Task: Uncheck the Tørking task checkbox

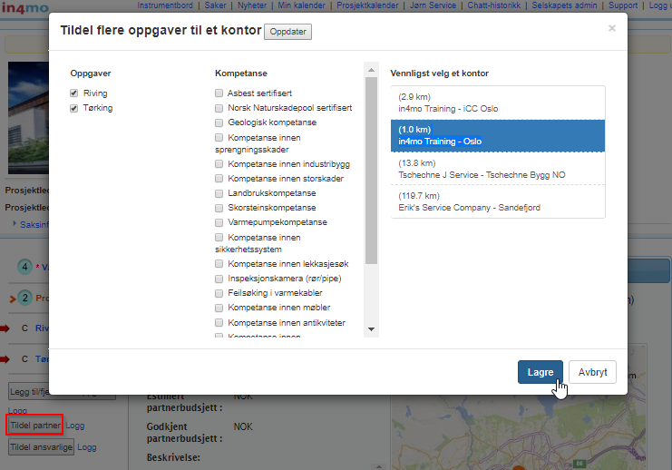Action: point(74,108)
